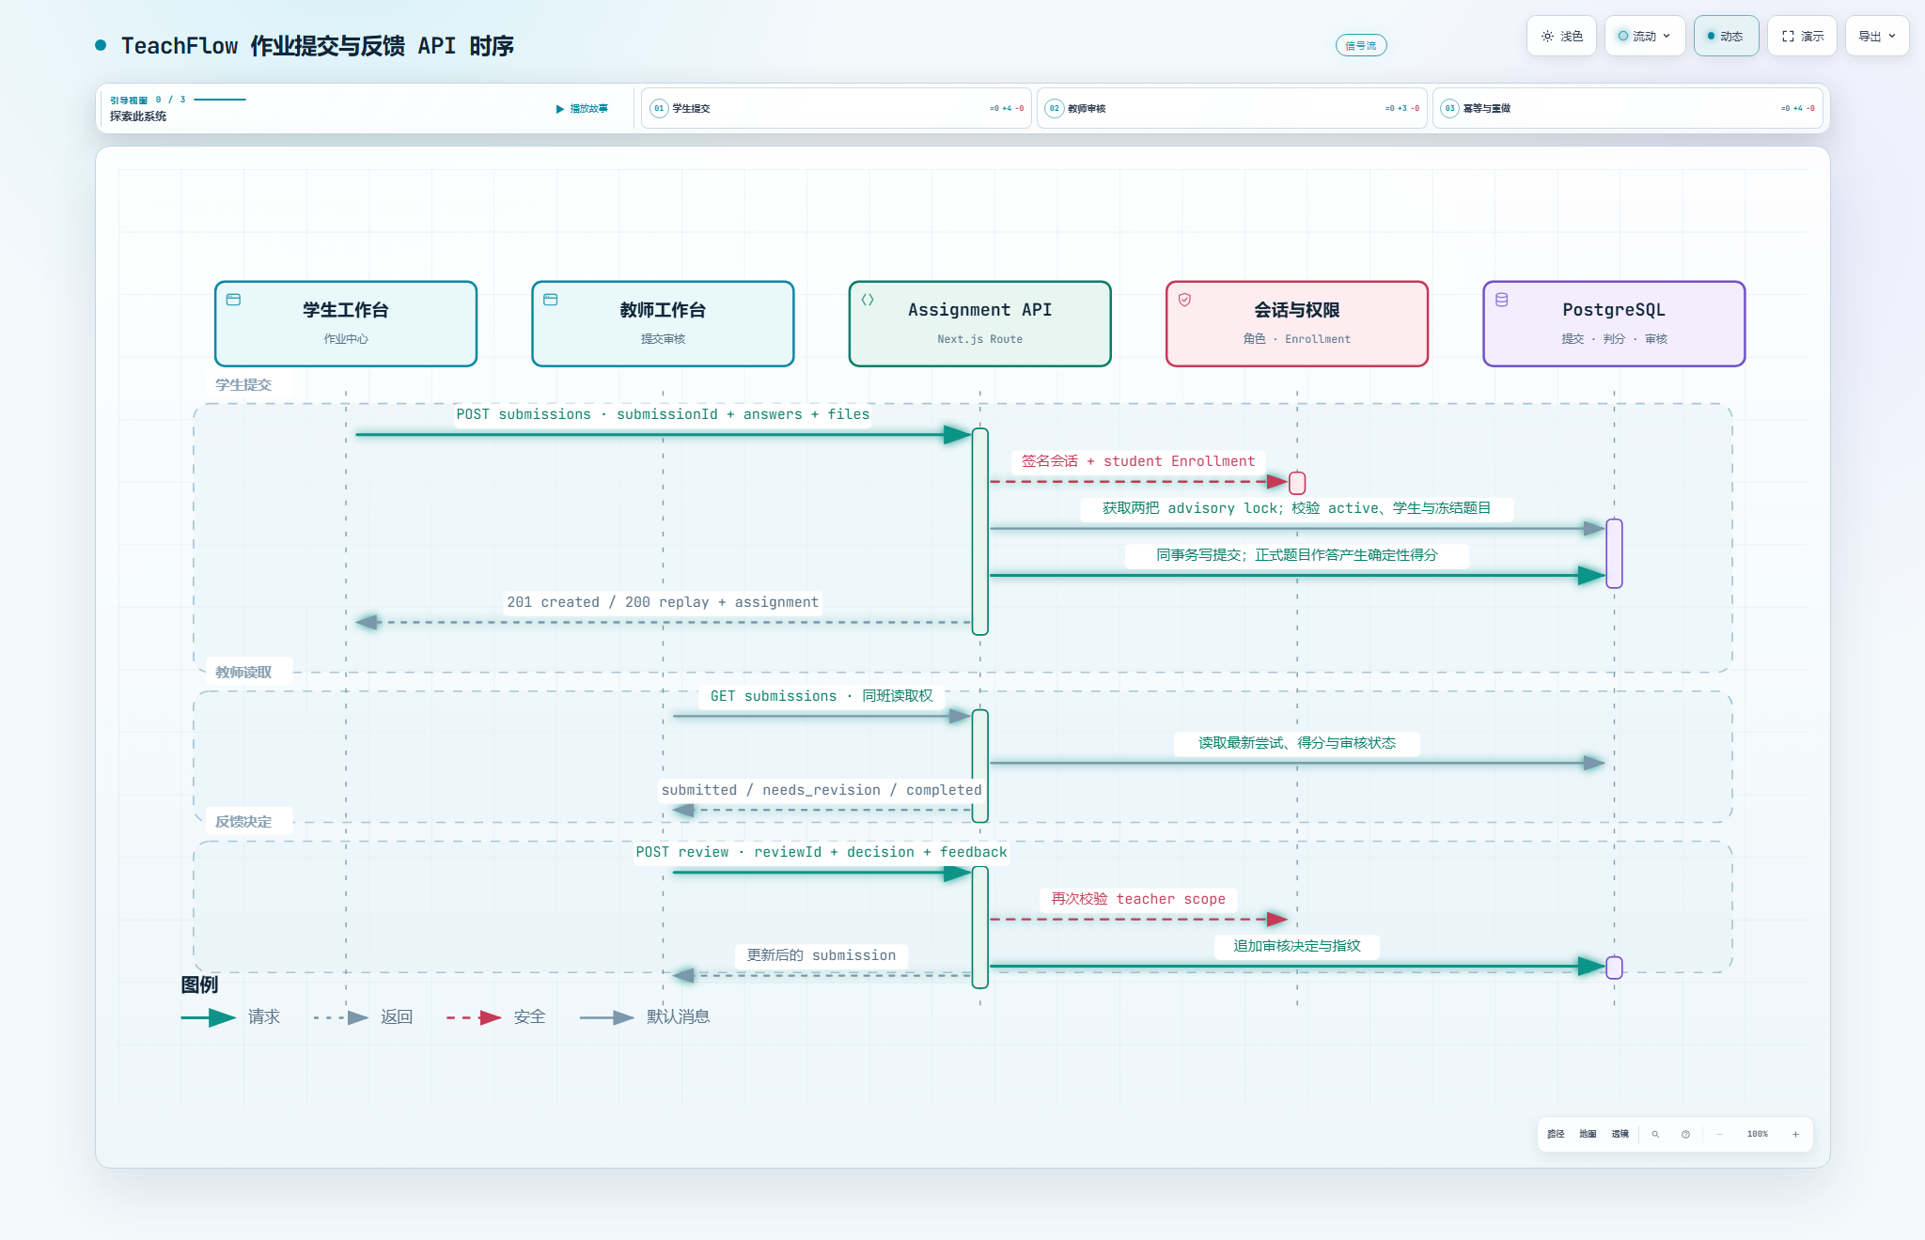Click the 探索此系统 guide text

(x=138, y=116)
